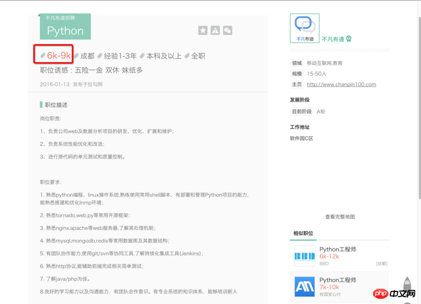Click the star favorite icon
Viewport: 421px width, 304px height.
point(203,31)
